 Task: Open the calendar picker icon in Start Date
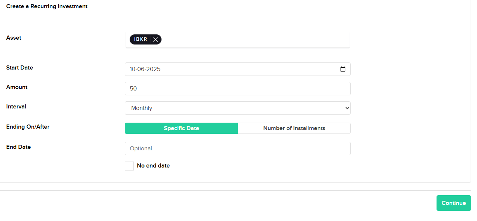click(343, 69)
